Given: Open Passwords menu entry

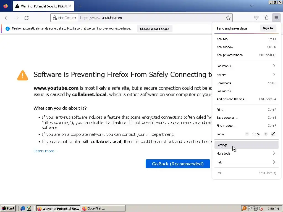Looking at the screenshot, I should click(246, 91).
